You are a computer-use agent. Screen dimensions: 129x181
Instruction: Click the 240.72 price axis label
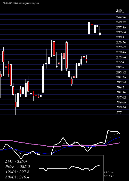click(121, 22)
